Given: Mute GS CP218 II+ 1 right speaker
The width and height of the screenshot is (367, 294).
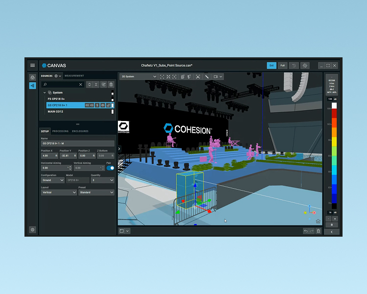Looking at the screenshot, I should [92, 105].
